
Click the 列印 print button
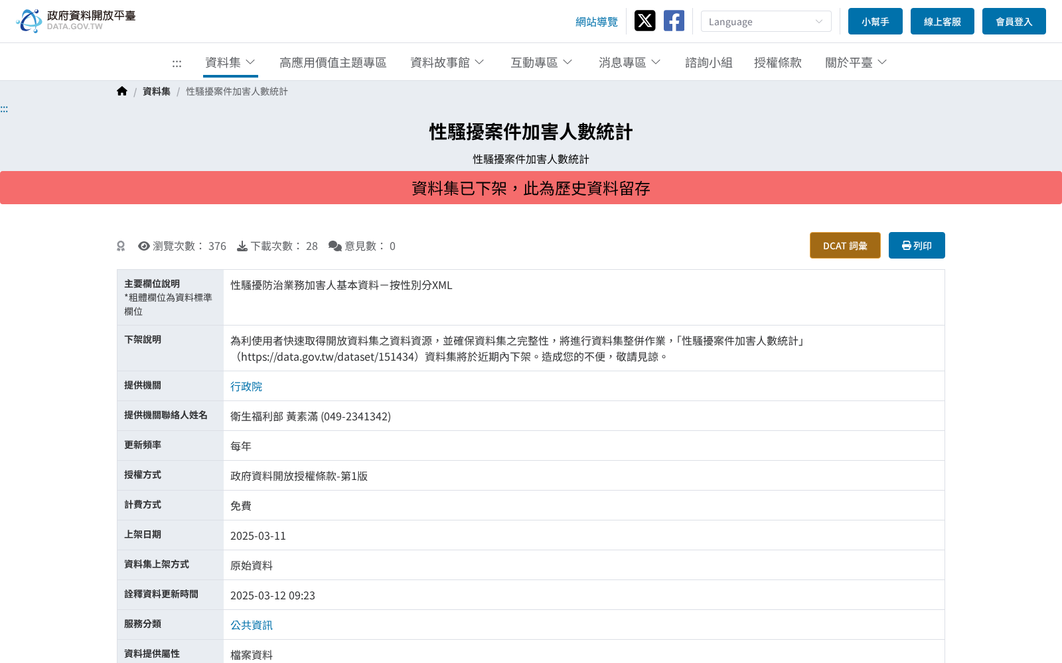click(917, 245)
